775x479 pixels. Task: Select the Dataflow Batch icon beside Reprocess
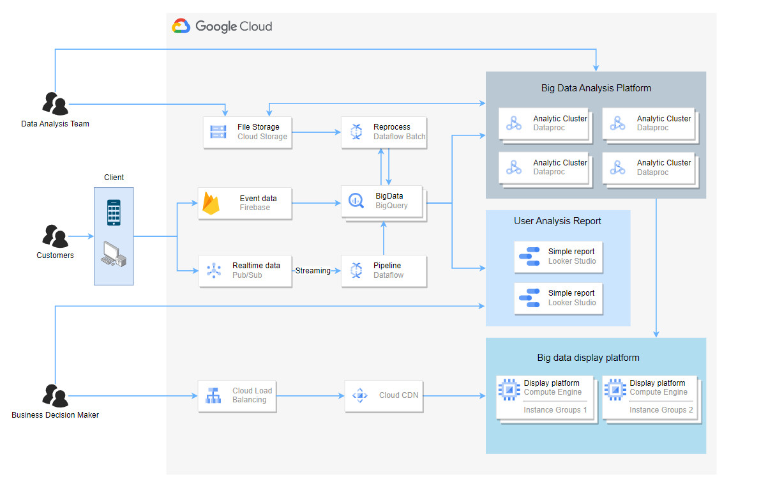click(x=356, y=132)
